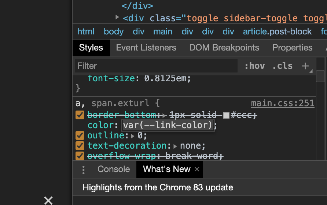Switch to the Event Listeners tab
This screenshot has height=205, width=327.
146,48
